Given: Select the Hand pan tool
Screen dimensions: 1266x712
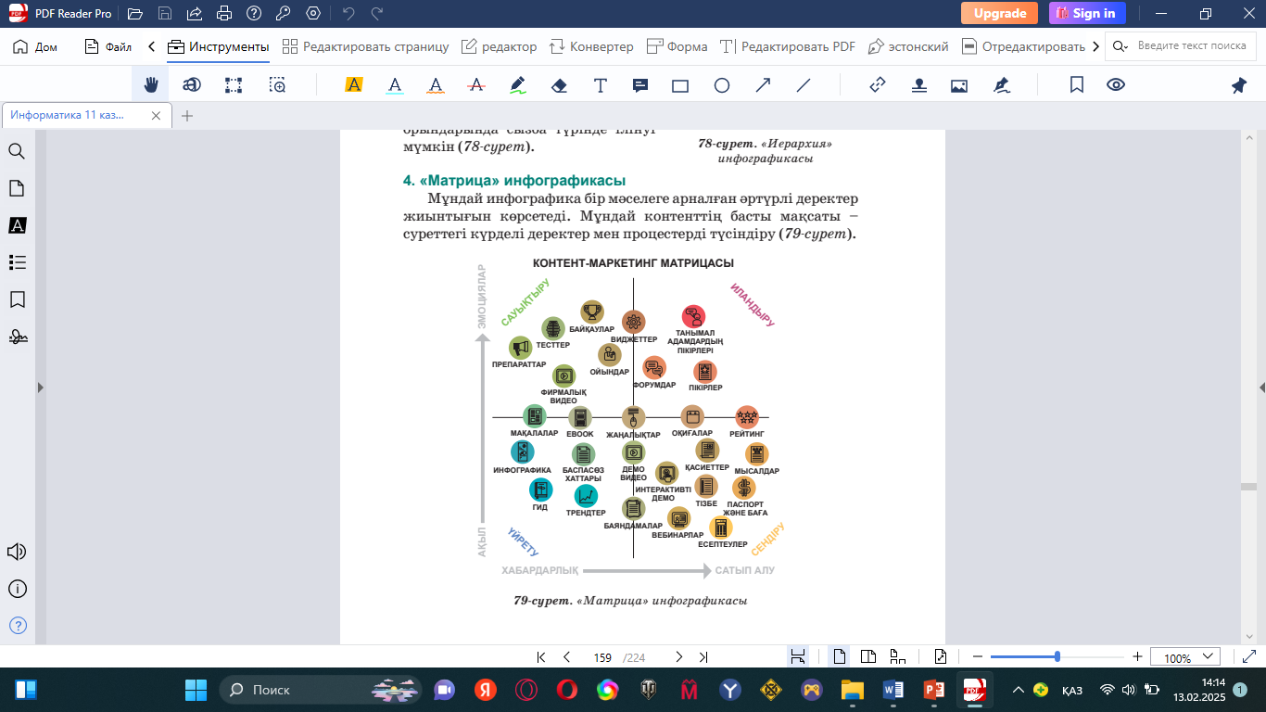Looking at the screenshot, I should (x=150, y=85).
